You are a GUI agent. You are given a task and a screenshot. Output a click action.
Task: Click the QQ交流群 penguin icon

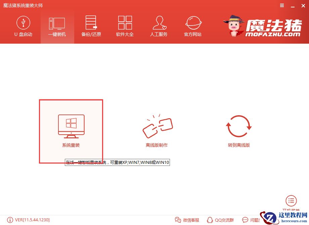coord(210,220)
